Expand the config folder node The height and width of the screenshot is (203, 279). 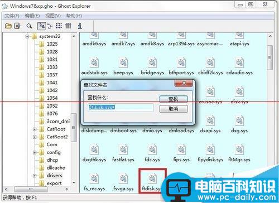pyautogui.click(x=35, y=152)
